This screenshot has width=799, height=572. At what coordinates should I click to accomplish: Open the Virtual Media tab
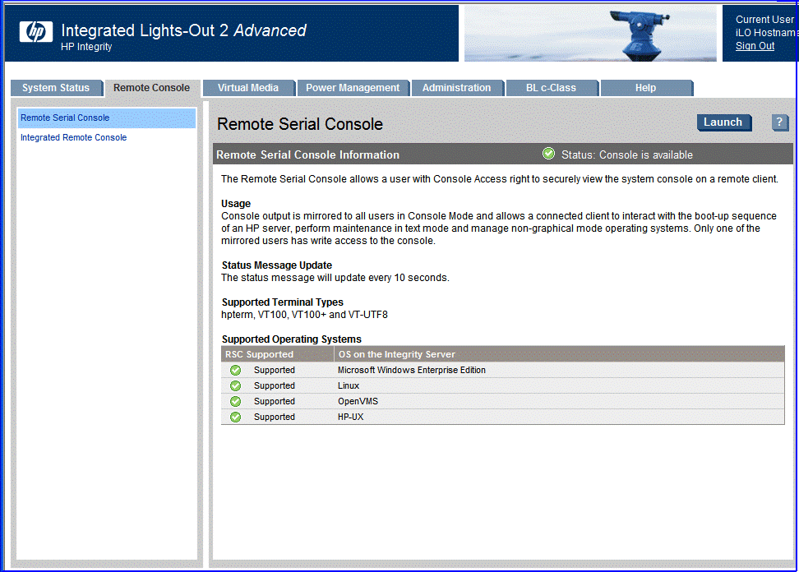point(247,88)
